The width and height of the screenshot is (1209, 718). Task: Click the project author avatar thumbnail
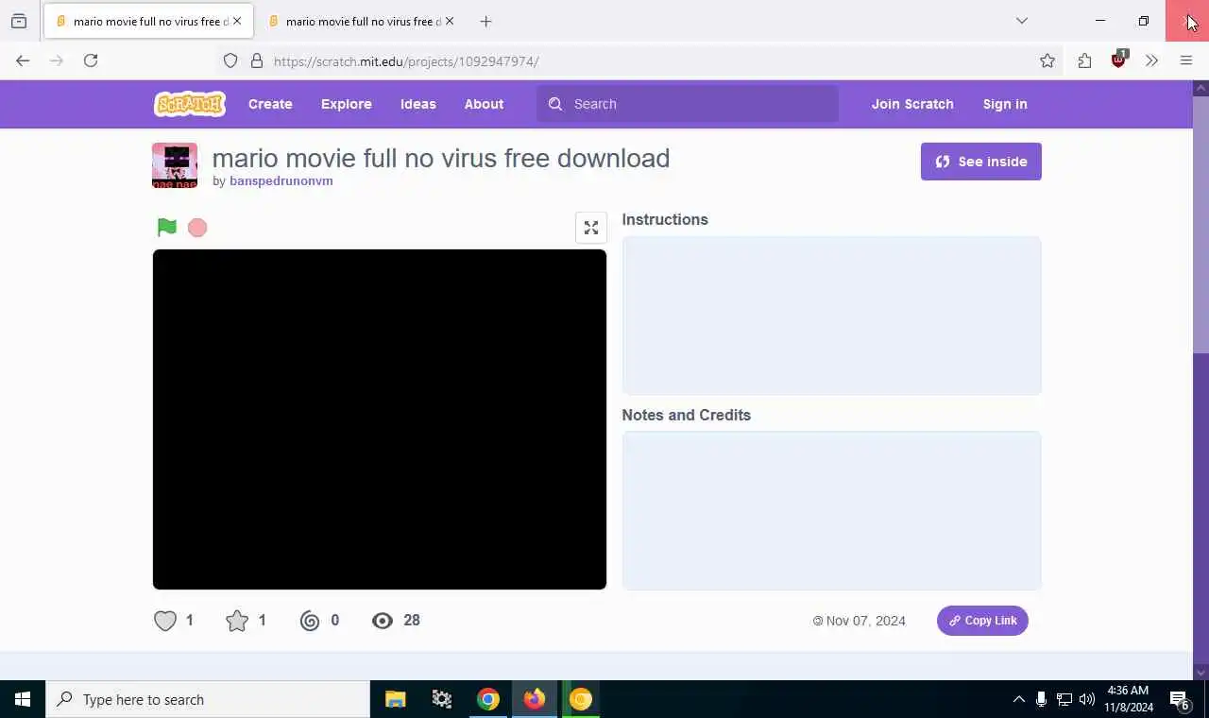175,165
